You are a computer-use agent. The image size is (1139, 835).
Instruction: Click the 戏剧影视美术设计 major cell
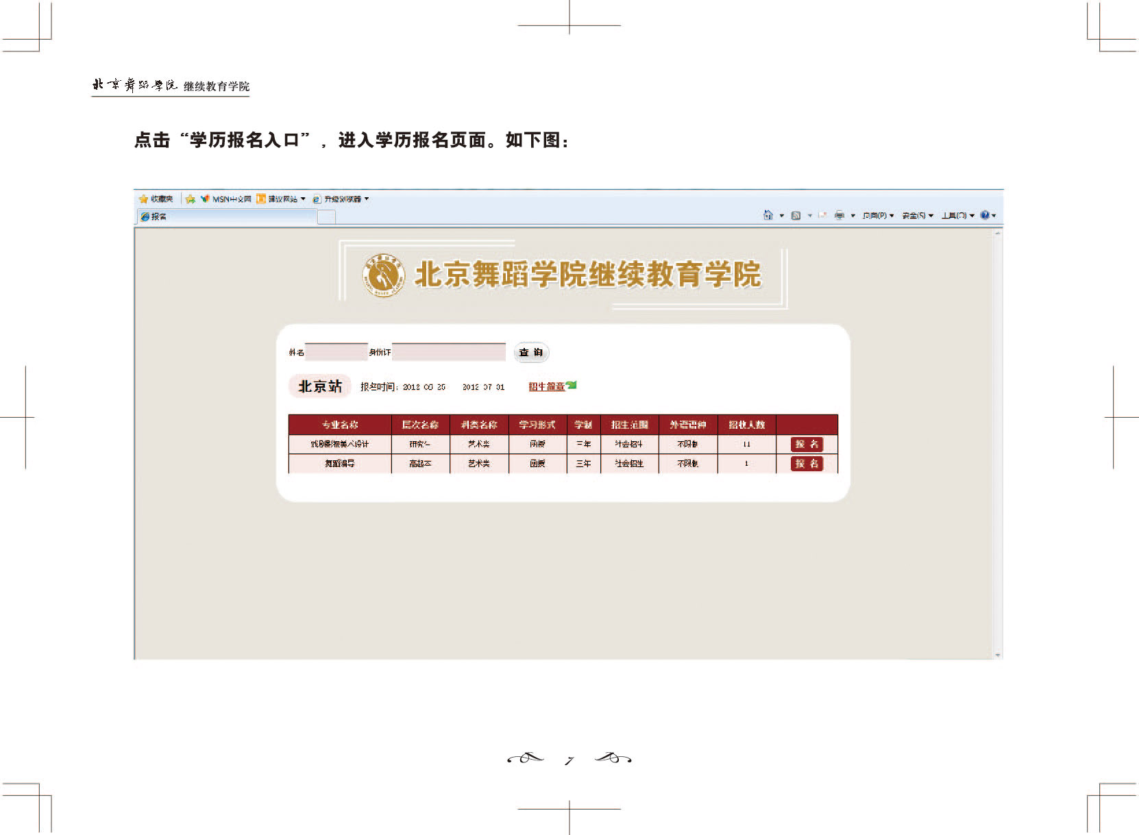click(x=340, y=444)
